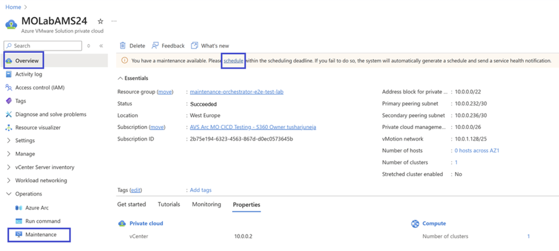This screenshot has height=251, width=559.
Task: Collapse the Operations section
Action: (9, 193)
